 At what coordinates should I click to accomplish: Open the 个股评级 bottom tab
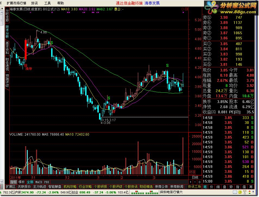click(116, 187)
